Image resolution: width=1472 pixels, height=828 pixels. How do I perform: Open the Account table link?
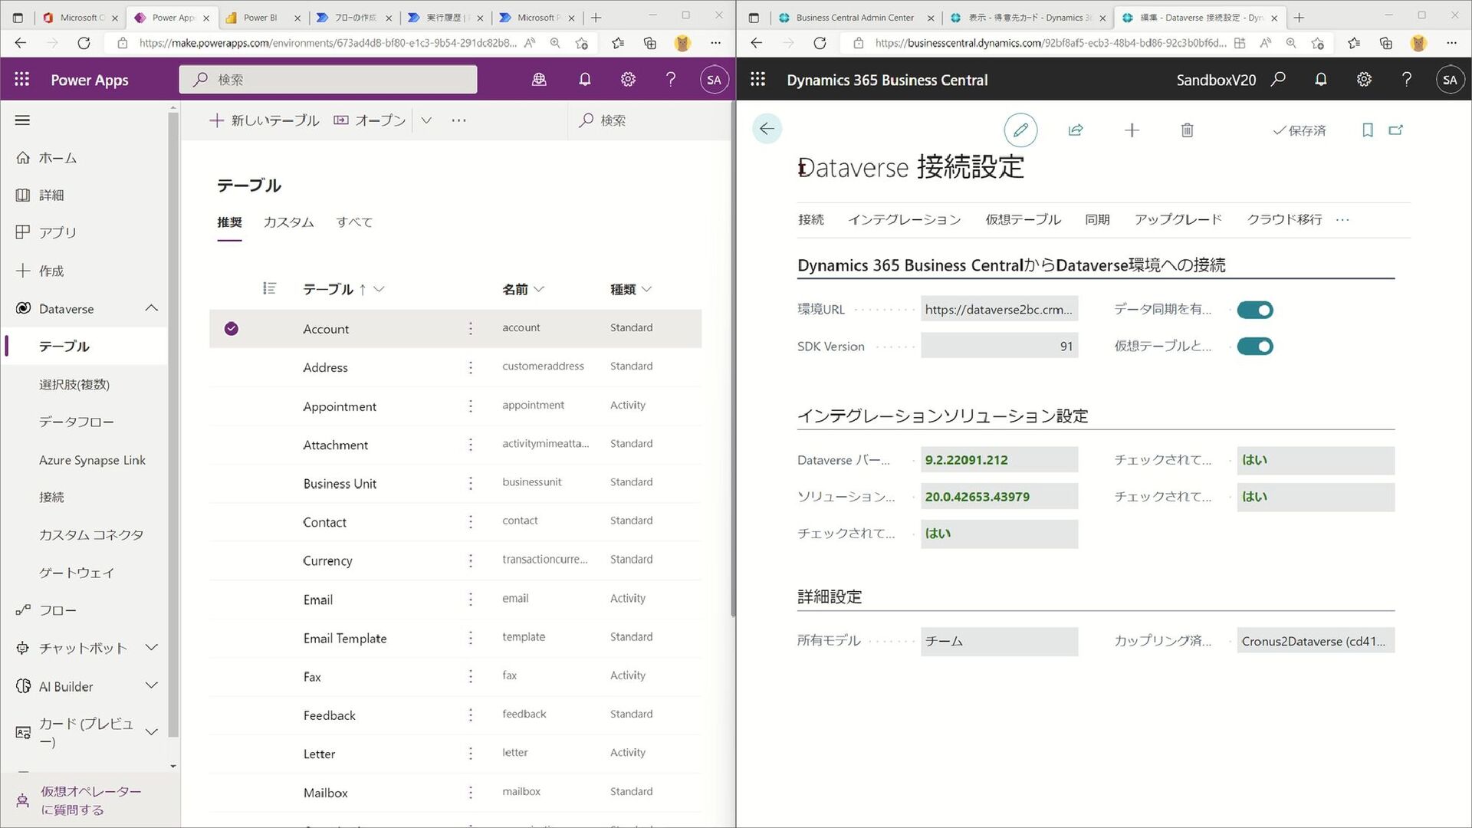click(326, 329)
